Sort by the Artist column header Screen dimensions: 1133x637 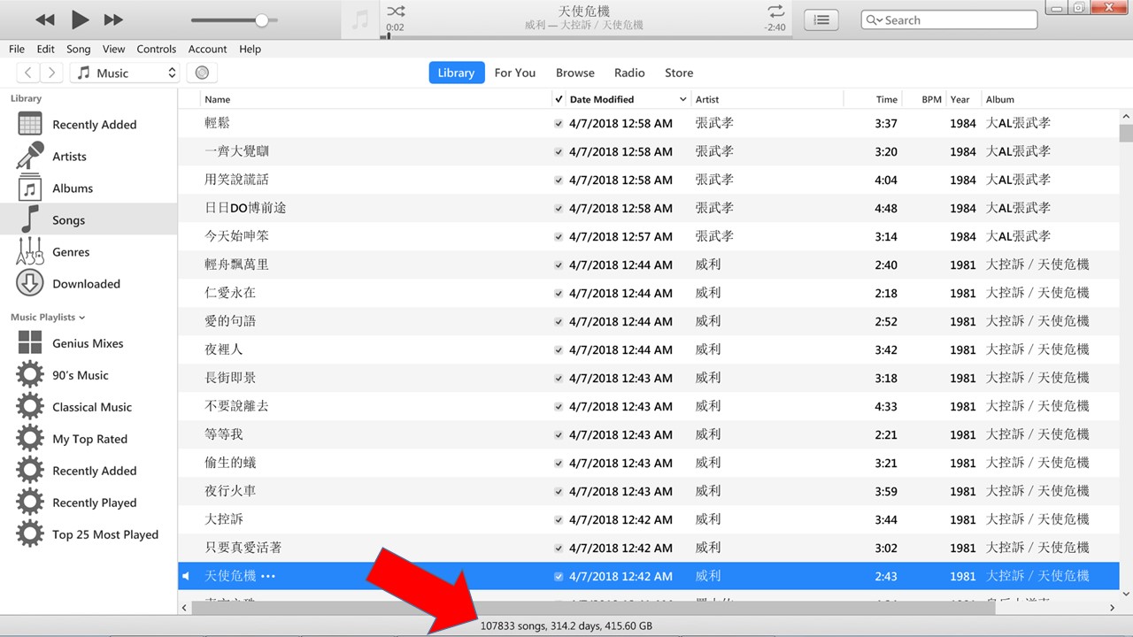[707, 99]
